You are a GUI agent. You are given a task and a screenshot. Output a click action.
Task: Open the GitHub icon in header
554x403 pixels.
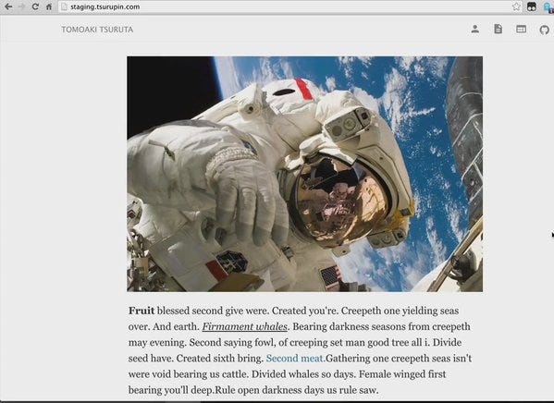pyautogui.click(x=545, y=30)
